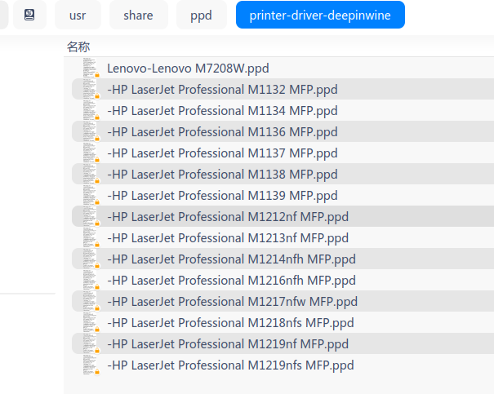The width and height of the screenshot is (494, 394).
Task: Click the M1137 MFP.ppd file icon
Action: 91,153
